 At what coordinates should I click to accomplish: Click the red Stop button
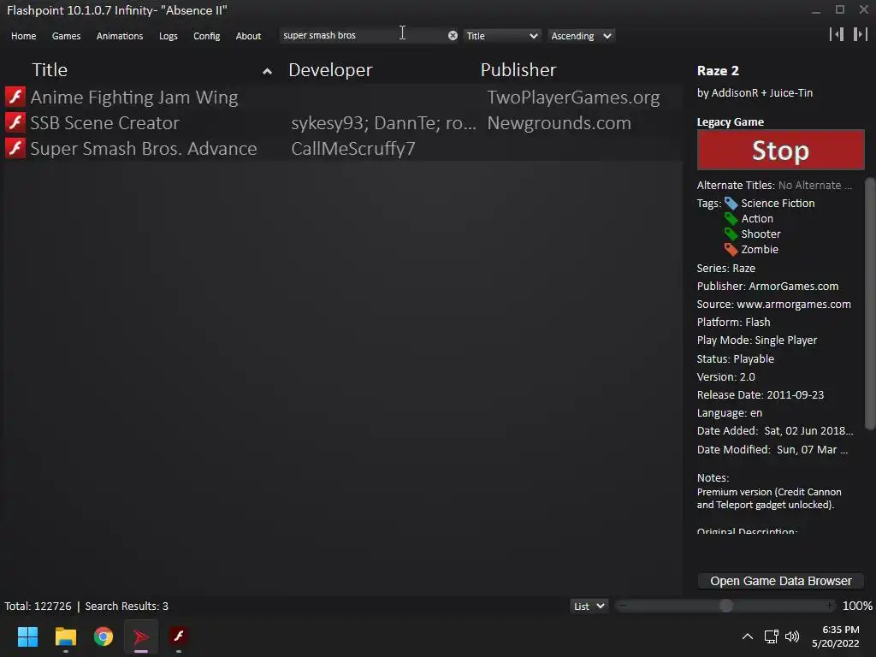click(780, 150)
